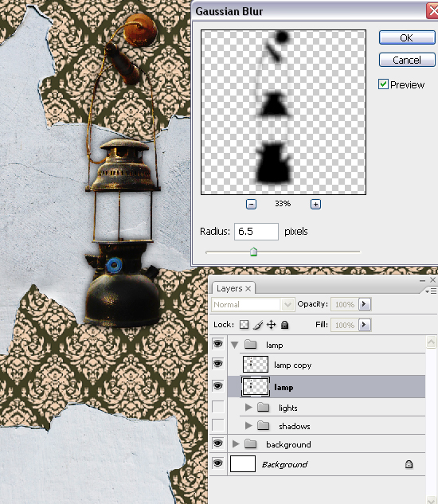The width and height of the screenshot is (438, 504).
Task: Click the lock image pixels brush icon
Action: tap(258, 325)
